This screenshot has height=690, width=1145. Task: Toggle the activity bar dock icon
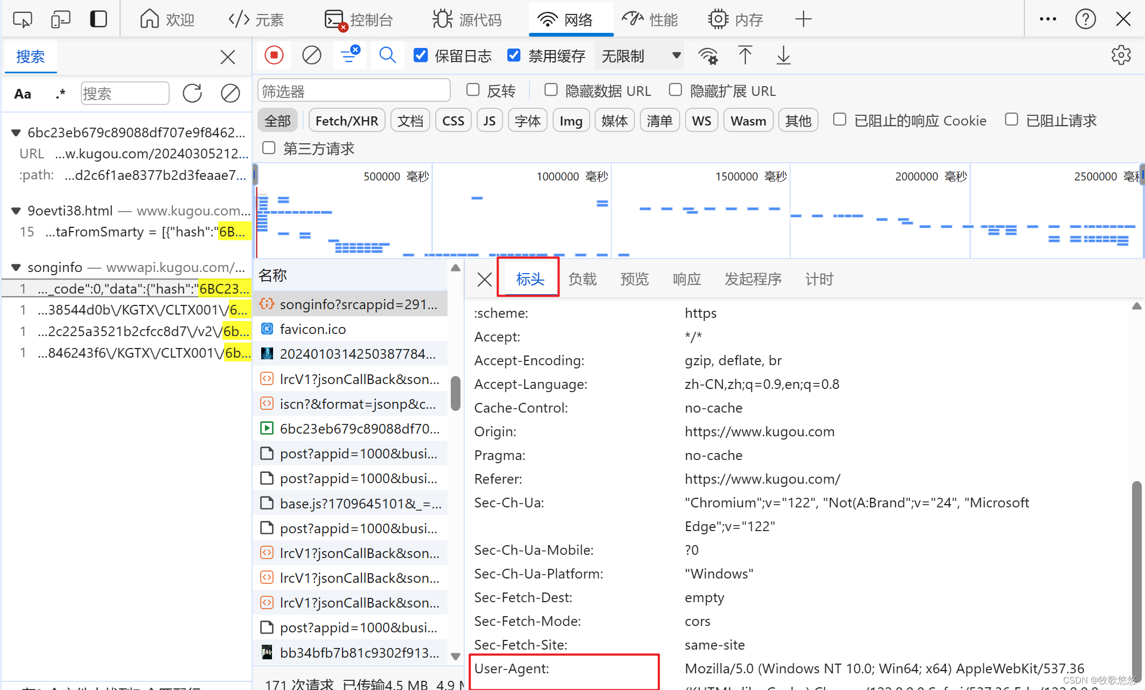click(x=98, y=19)
